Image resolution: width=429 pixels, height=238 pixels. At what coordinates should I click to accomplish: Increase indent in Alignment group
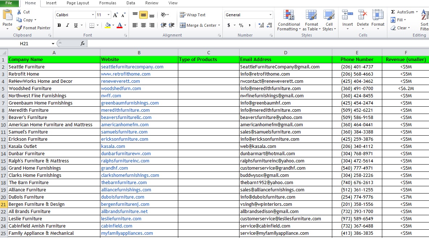tap(171, 25)
